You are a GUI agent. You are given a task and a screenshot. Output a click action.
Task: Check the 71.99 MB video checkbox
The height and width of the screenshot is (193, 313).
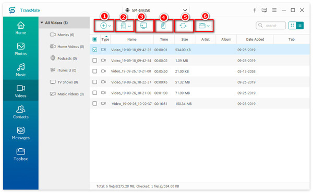coord(95,93)
